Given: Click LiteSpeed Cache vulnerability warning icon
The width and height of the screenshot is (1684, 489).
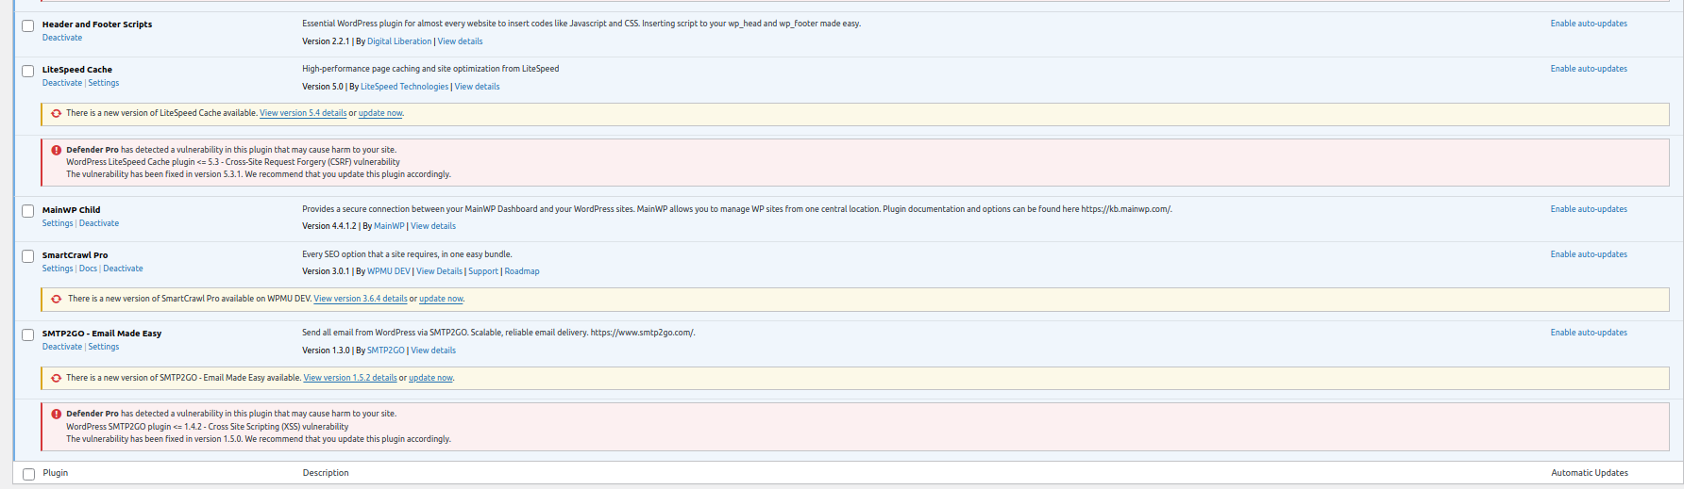Looking at the screenshot, I should (x=57, y=151).
